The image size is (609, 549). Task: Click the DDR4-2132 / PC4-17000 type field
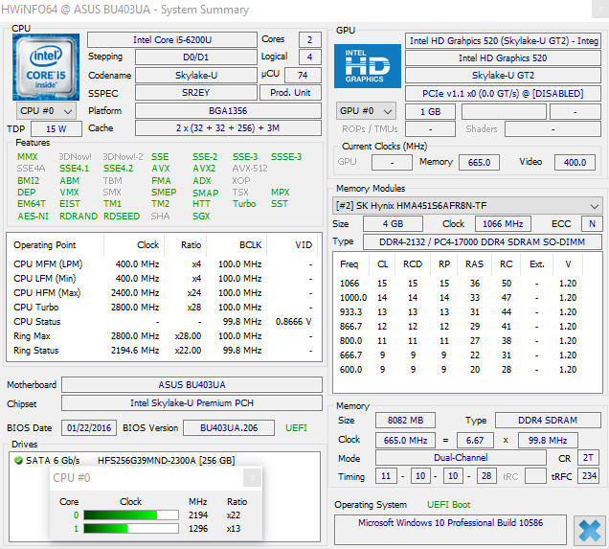(482, 242)
